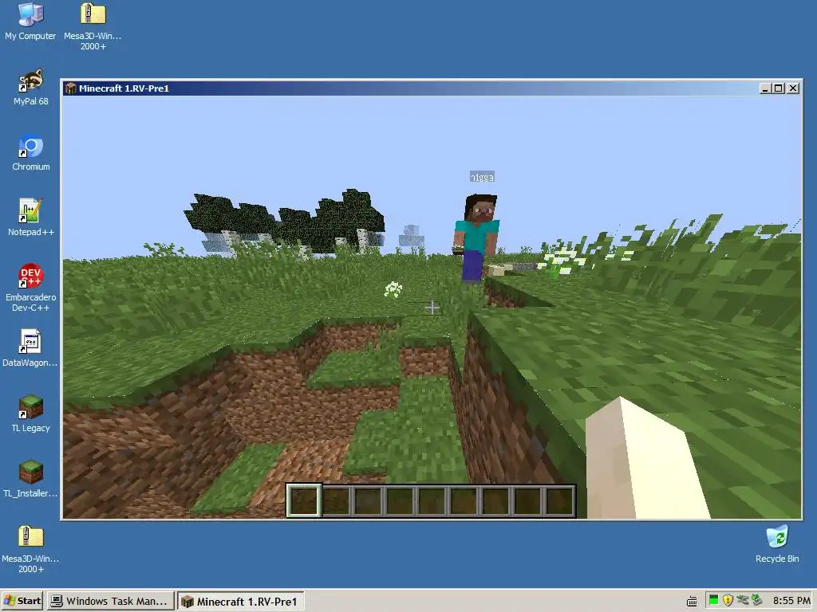817x612 pixels.
Task: Click the Minecraft window title bar icon
Action: (70, 88)
